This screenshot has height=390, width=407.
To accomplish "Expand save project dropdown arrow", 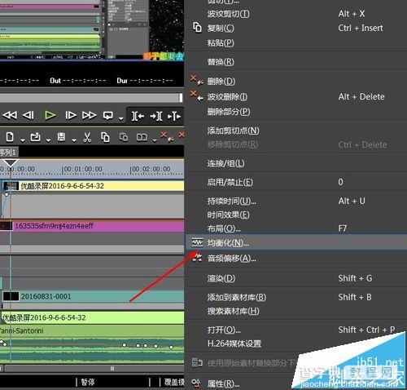I will [x=74, y=140].
